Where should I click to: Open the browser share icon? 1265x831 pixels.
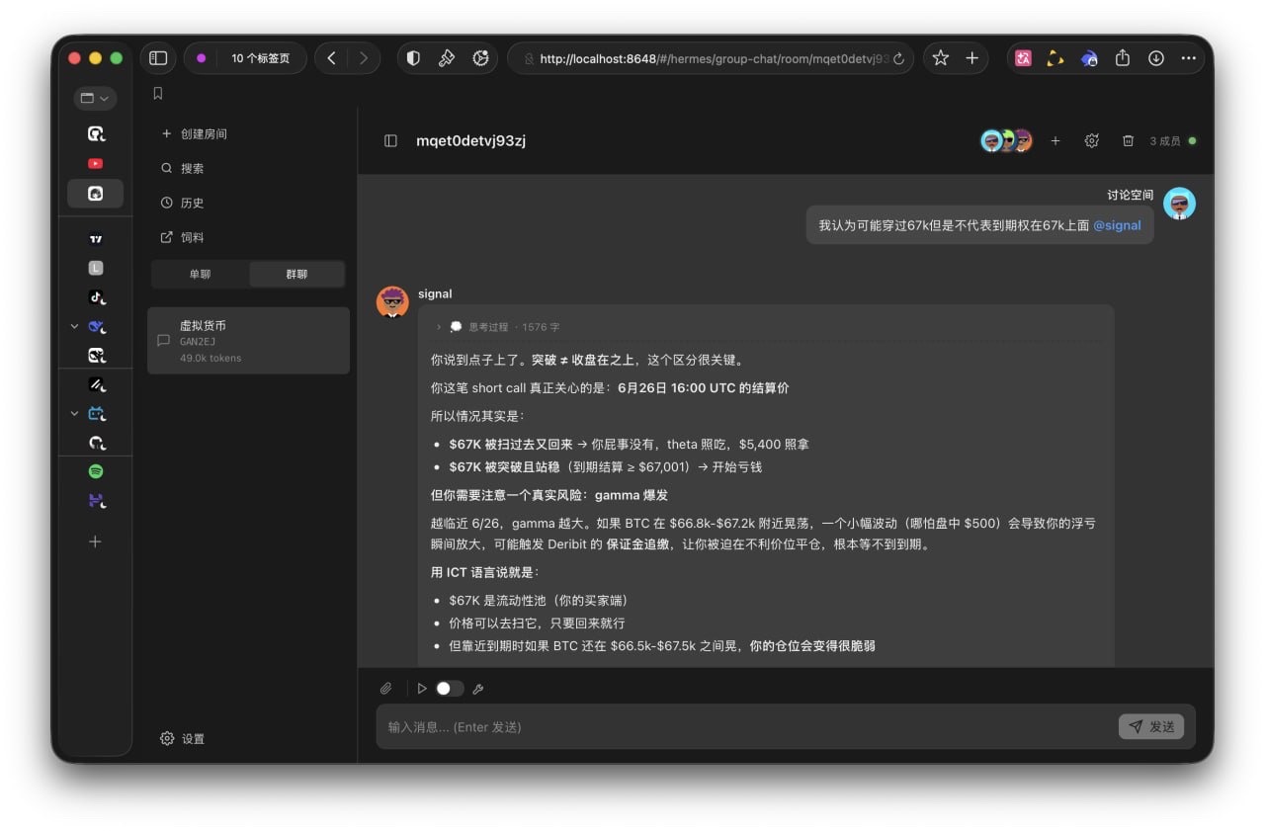coord(1122,58)
